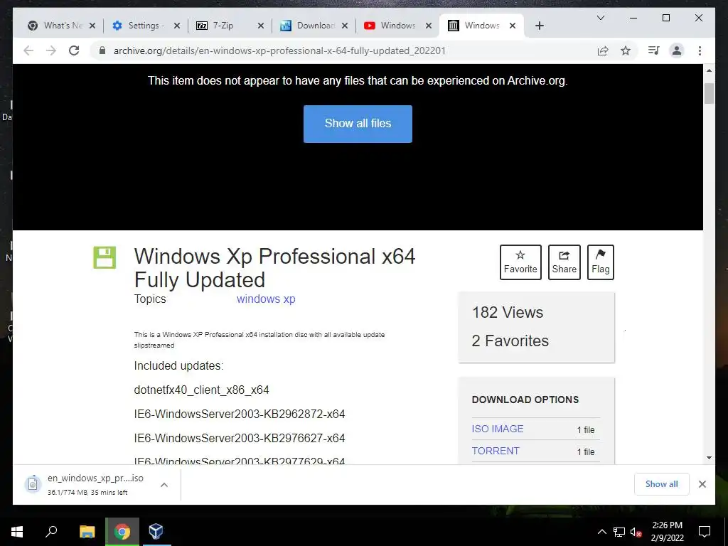Image resolution: width=728 pixels, height=546 pixels.
Task: Click the address bar URL
Action: (x=279, y=50)
